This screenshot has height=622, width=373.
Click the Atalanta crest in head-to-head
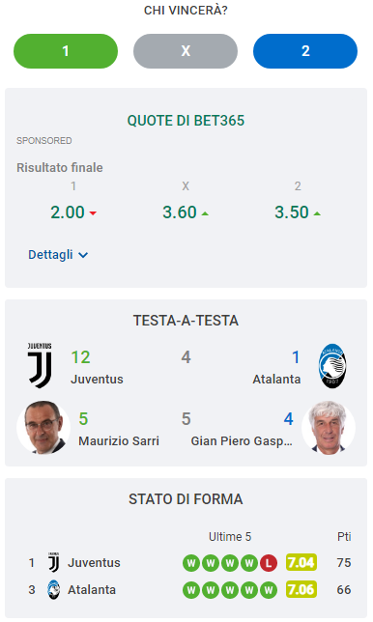pos(332,366)
